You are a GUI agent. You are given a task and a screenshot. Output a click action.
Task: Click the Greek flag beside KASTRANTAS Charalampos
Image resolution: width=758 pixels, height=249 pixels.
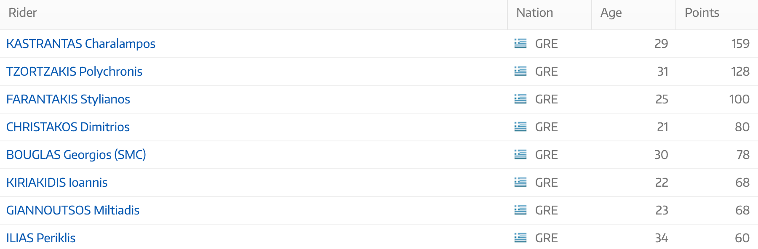coord(520,43)
